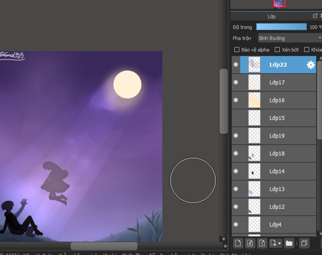The height and width of the screenshot is (255, 322).
Task: Create a new layer folder
Action: [289, 243]
